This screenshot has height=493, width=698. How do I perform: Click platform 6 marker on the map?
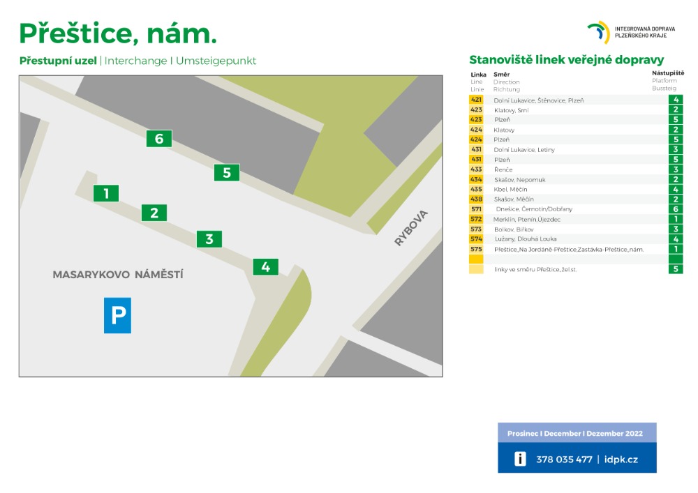pos(159,139)
